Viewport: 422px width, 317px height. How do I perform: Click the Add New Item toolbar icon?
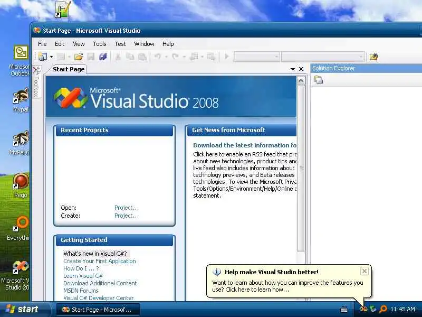pyautogui.click(x=61, y=57)
